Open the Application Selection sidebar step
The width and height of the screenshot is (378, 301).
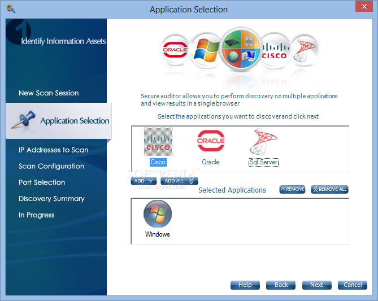tap(59, 121)
